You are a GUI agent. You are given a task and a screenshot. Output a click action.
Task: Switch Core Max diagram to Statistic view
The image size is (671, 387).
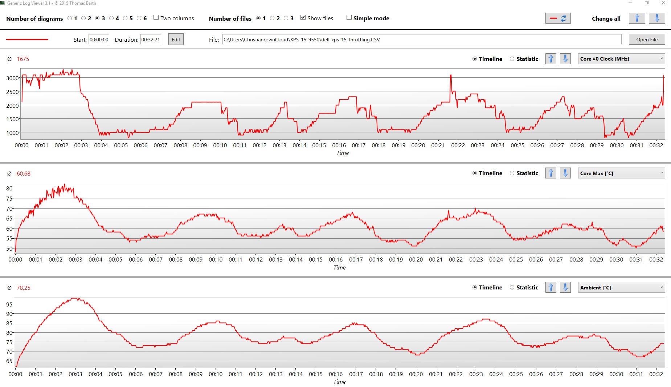point(512,173)
